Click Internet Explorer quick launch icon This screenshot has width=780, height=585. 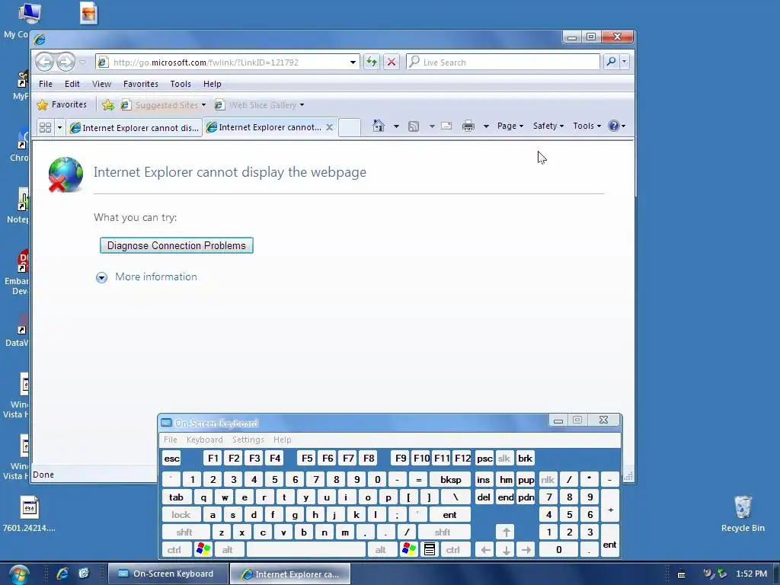click(62, 574)
